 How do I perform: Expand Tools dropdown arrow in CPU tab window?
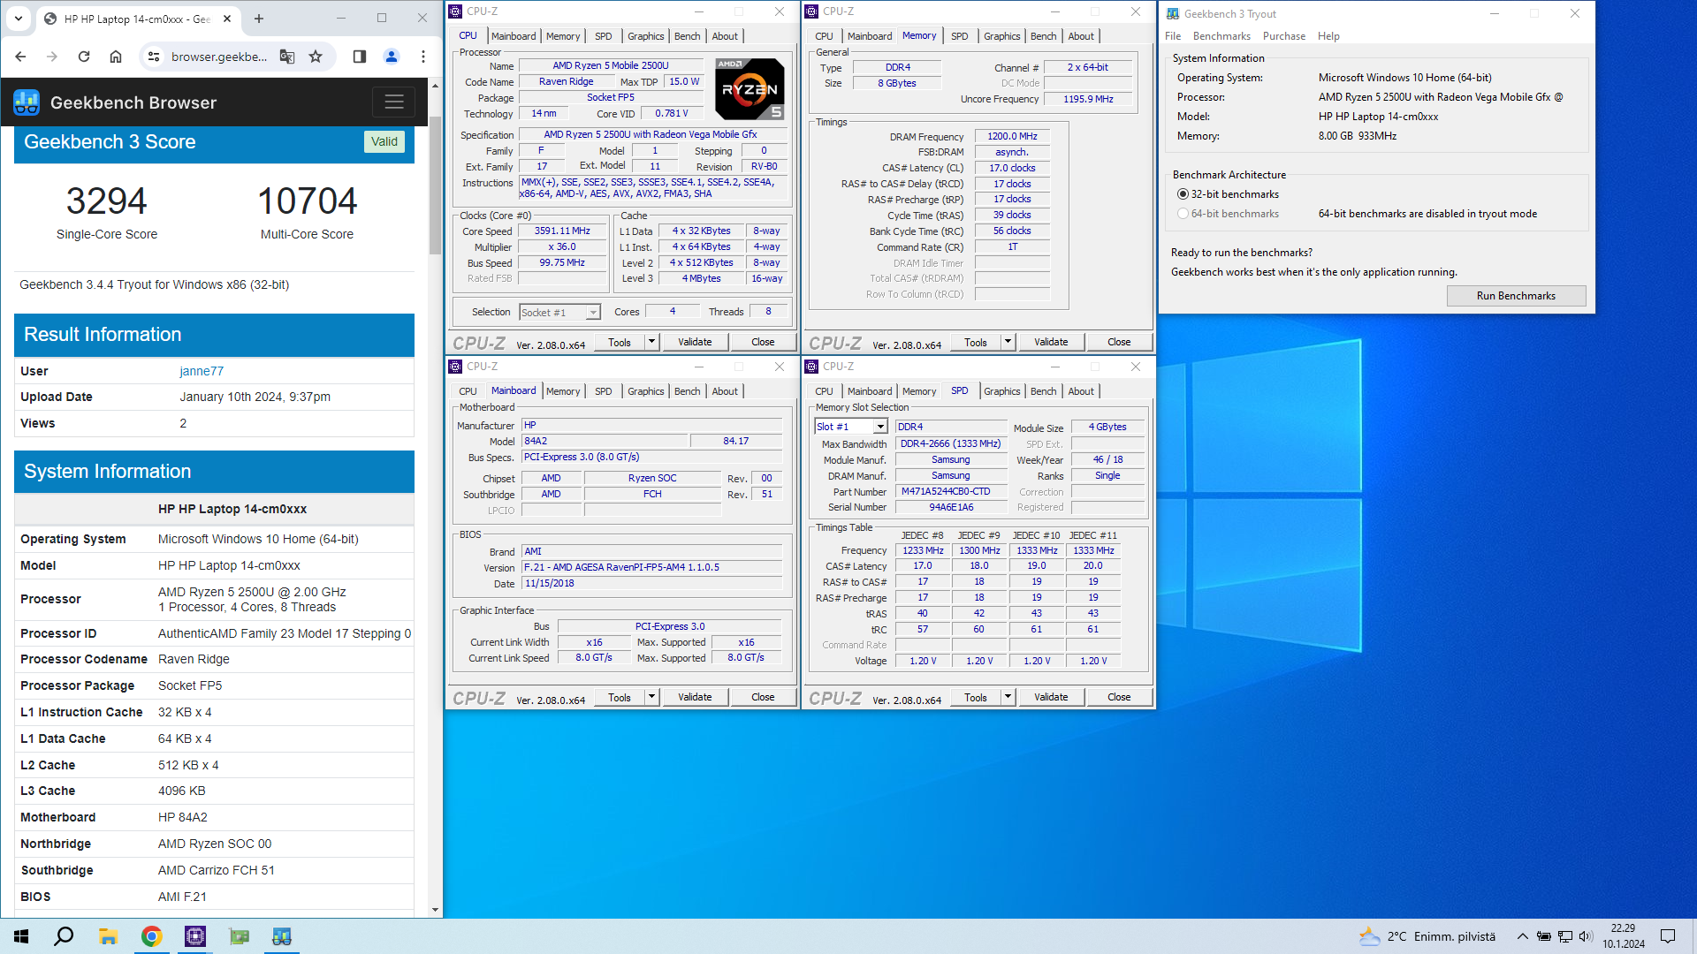652,342
